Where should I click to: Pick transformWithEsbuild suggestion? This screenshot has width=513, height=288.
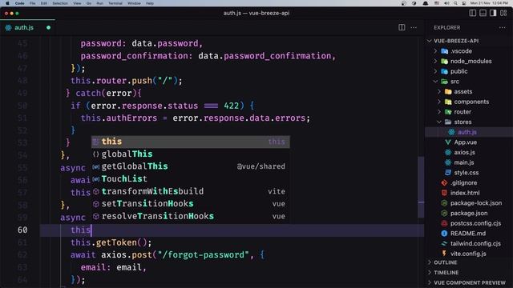click(x=191, y=191)
